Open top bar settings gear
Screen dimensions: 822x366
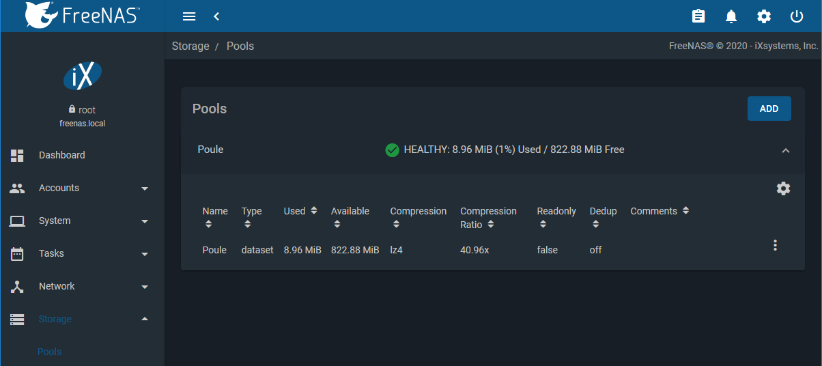764,16
